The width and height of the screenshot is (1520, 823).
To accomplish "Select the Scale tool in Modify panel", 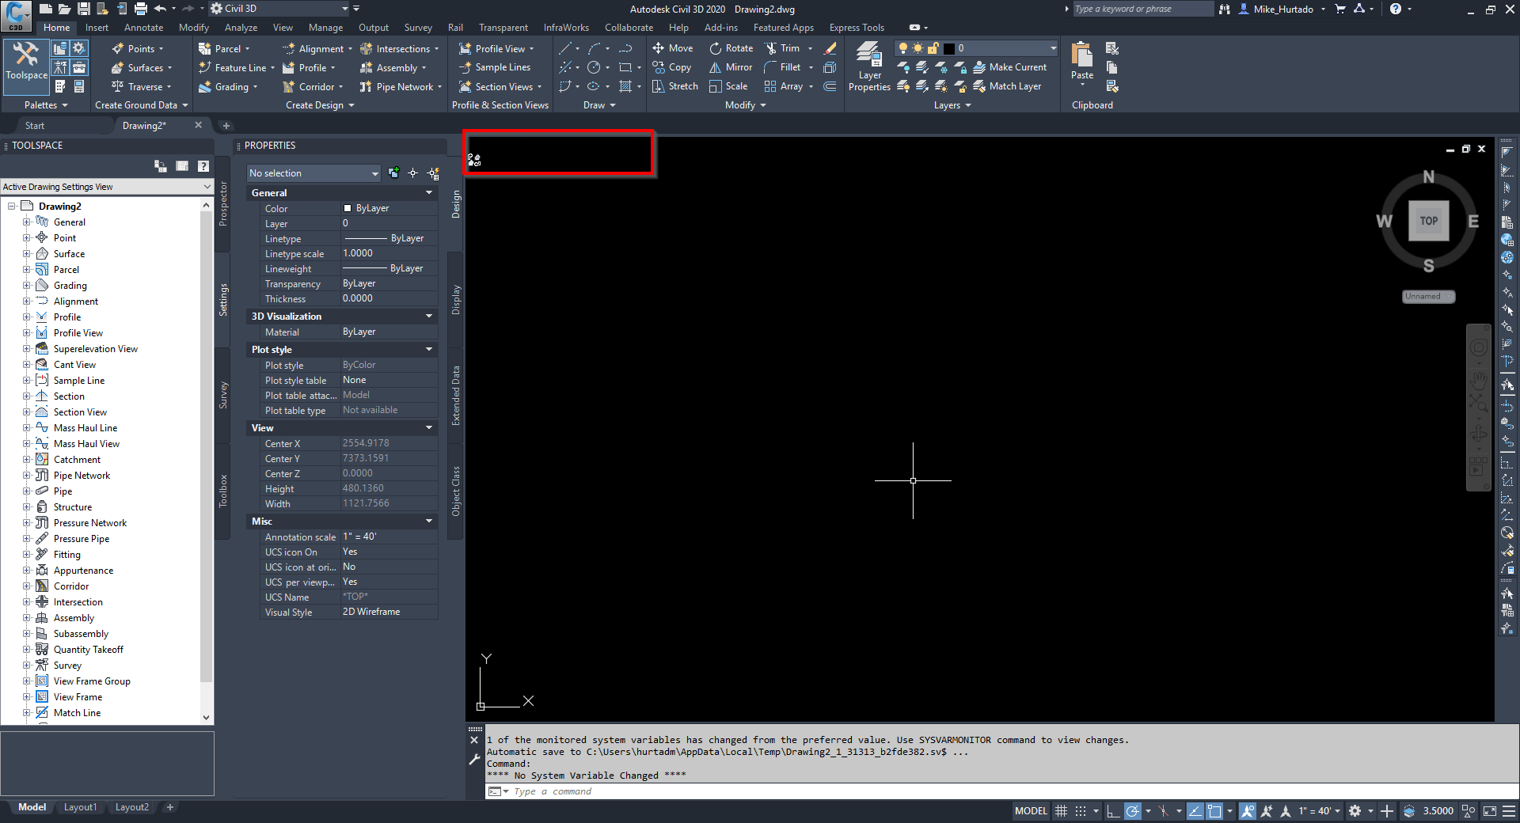I will [729, 86].
